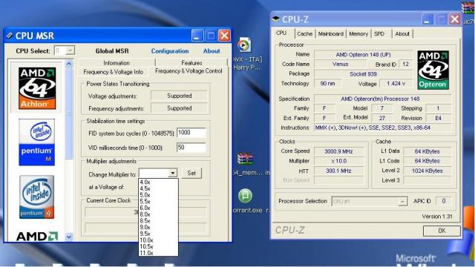
Task: Collapse the Change Multiplier dropdown arrow
Action: tap(172, 173)
